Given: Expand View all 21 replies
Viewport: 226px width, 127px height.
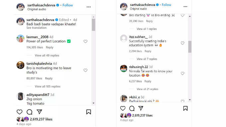Looking at the screenshot, I should click(x=148, y=89).
